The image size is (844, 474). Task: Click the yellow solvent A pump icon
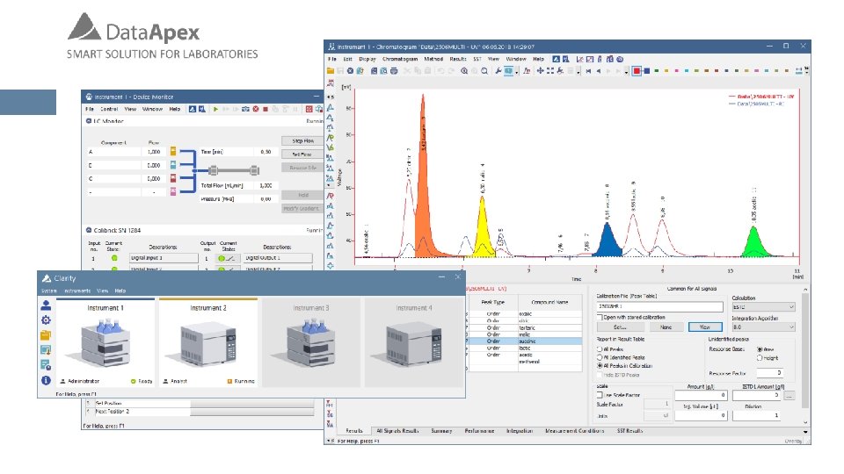173,152
